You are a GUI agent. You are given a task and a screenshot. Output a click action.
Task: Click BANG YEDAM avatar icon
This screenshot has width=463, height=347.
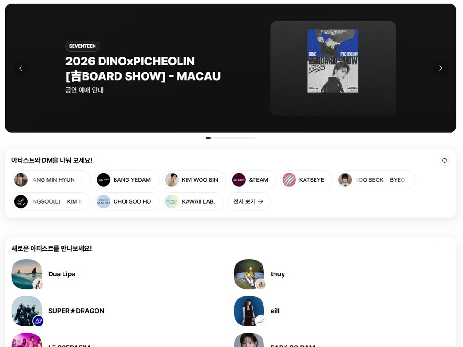click(104, 180)
